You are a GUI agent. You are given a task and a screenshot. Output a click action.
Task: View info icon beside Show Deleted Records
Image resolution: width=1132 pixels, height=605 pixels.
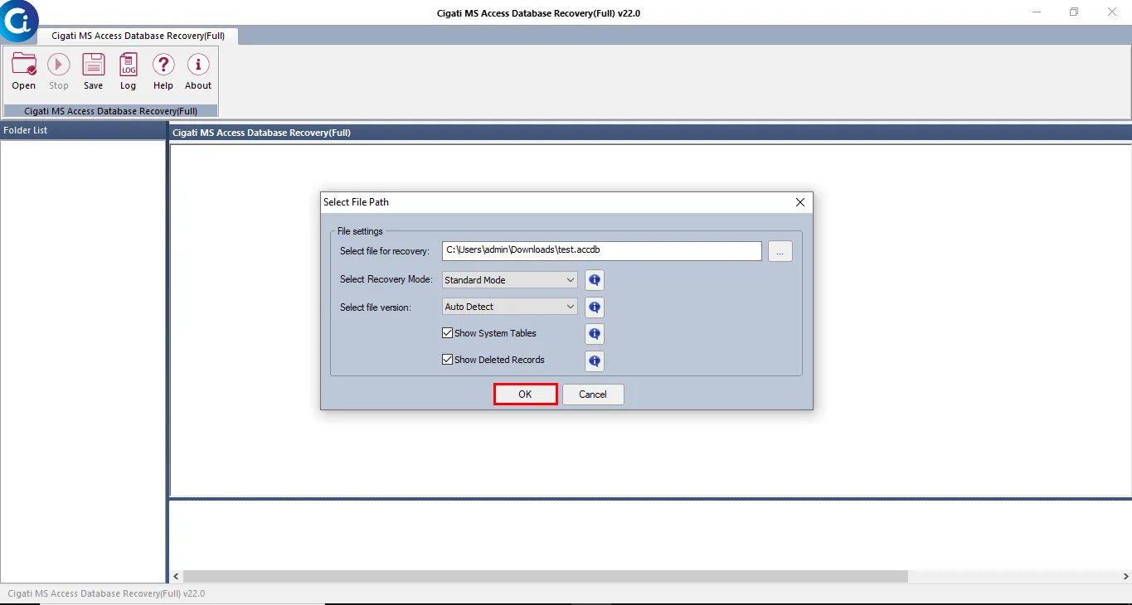click(595, 361)
